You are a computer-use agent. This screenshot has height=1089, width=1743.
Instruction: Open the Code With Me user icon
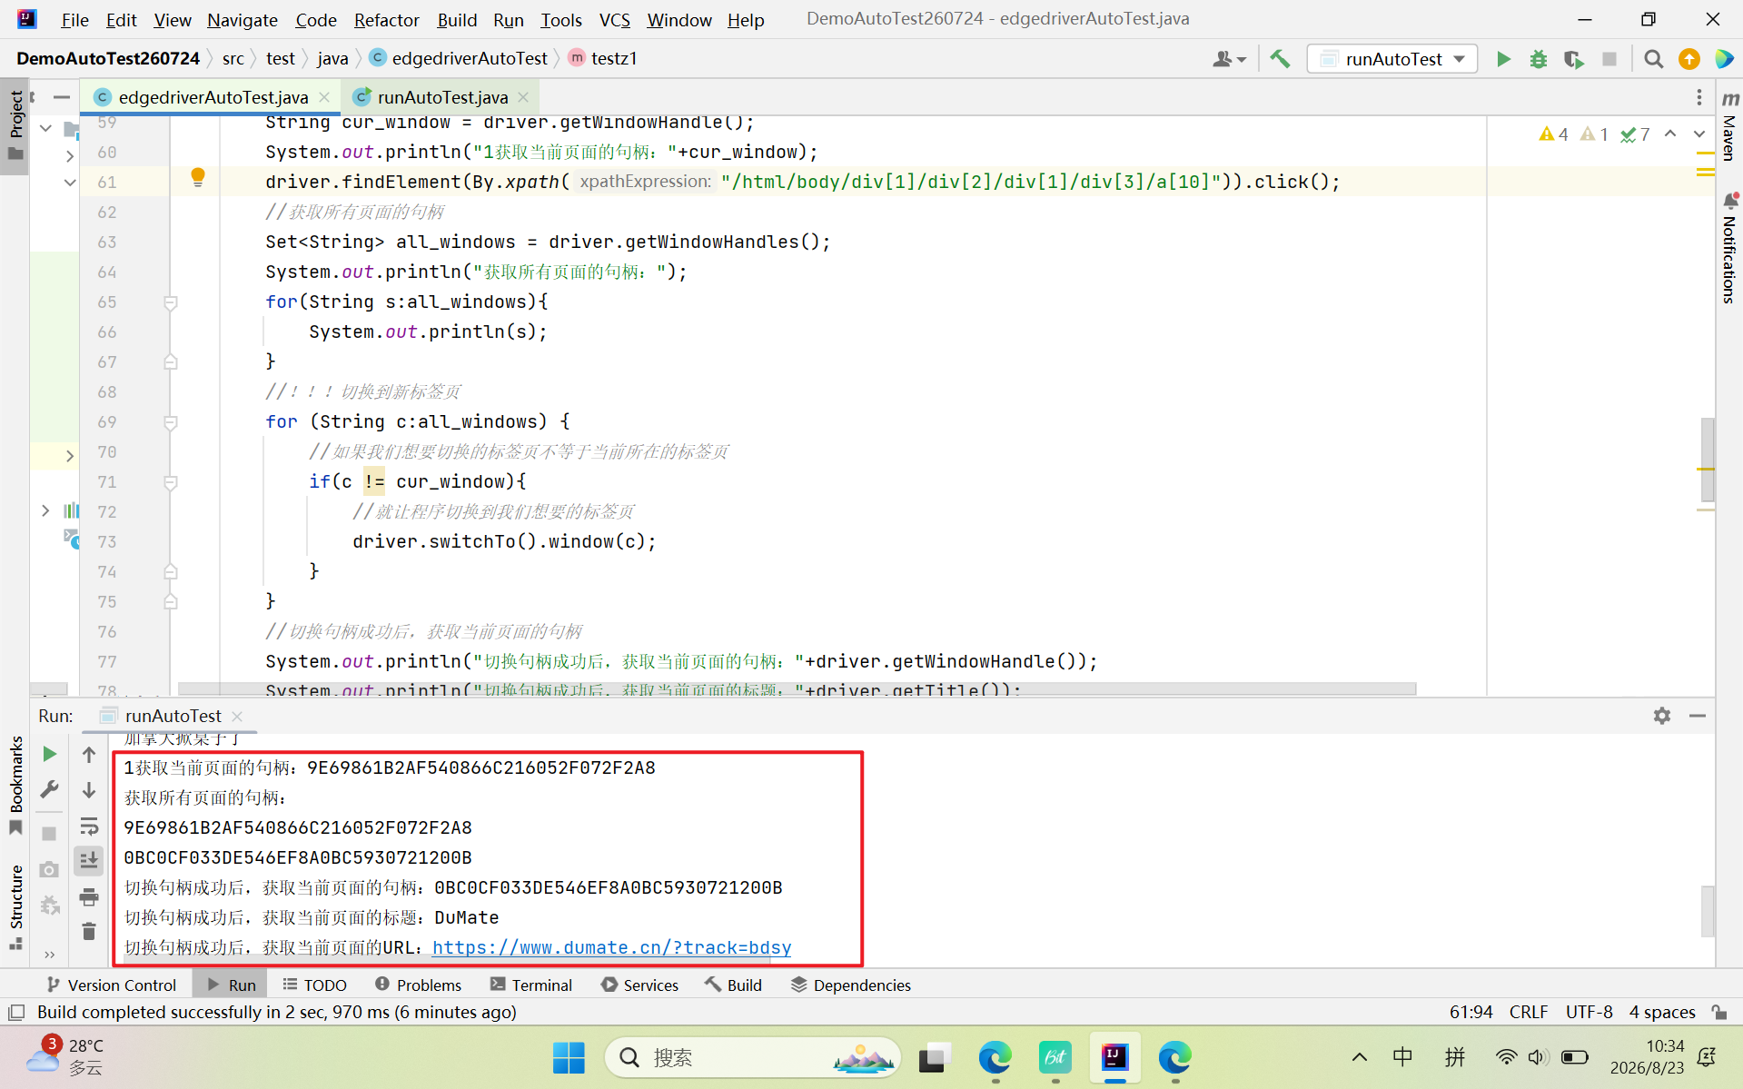1228,59
